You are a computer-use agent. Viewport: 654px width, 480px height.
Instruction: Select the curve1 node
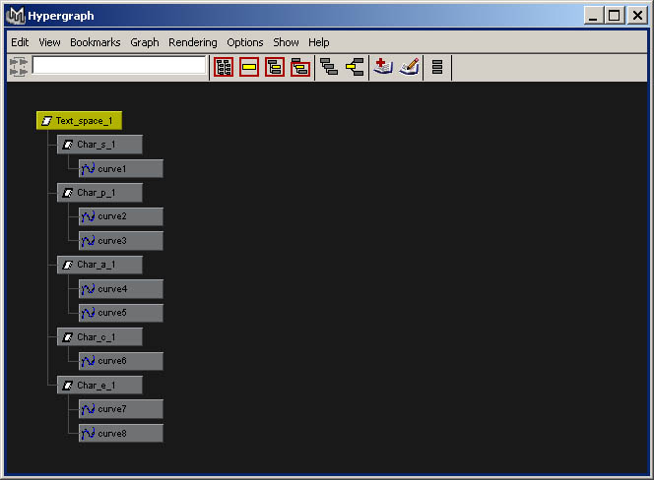(121, 168)
